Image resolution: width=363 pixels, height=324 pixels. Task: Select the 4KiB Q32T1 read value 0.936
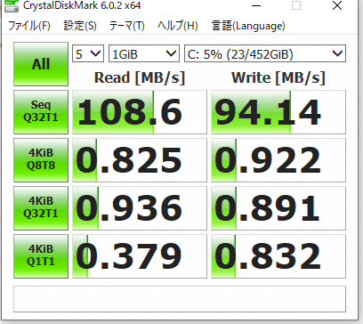click(140, 208)
